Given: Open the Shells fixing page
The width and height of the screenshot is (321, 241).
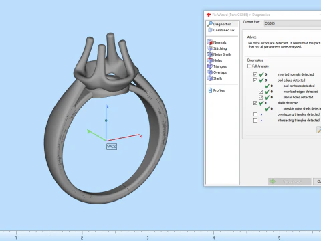Looking at the screenshot, I should tap(215, 78).
